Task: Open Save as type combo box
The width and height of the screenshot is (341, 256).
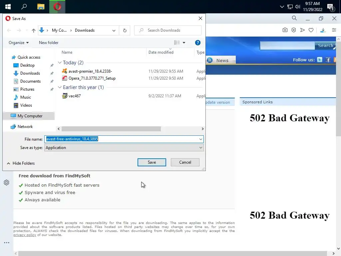Action: click(x=124, y=148)
